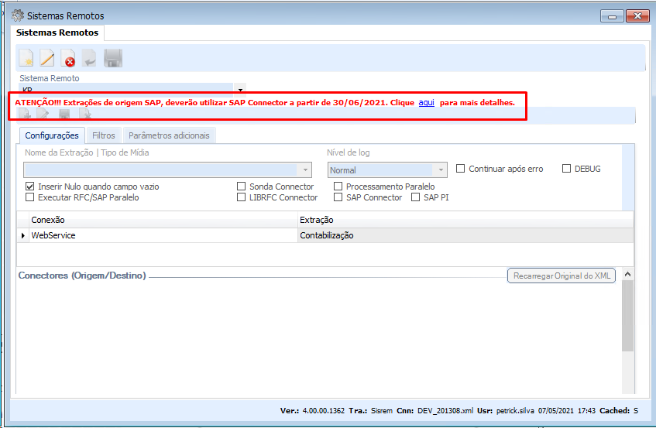Check the Sonda Connector option
The height and width of the screenshot is (428, 656).
tap(241, 187)
